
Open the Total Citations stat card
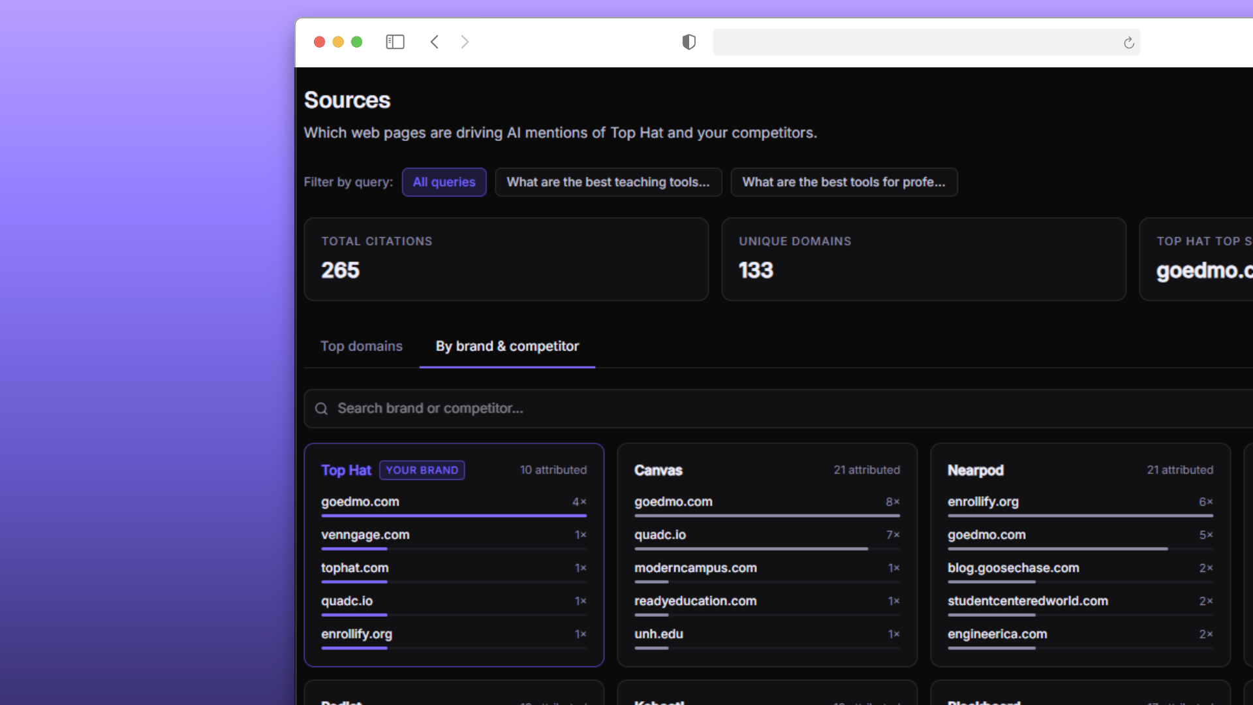pos(506,259)
